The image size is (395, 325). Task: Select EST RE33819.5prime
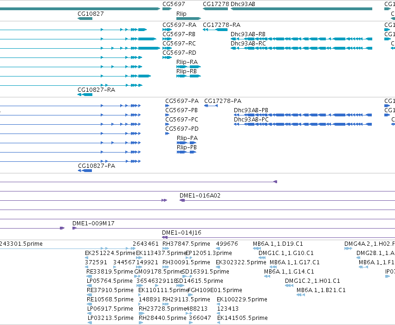(110, 272)
